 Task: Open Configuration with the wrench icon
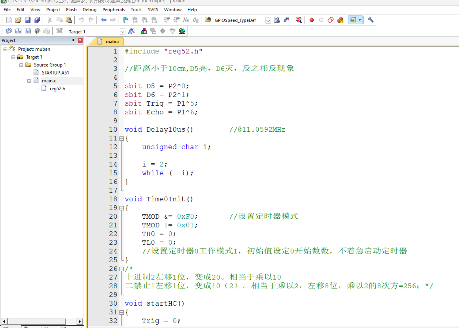[370, 20]
